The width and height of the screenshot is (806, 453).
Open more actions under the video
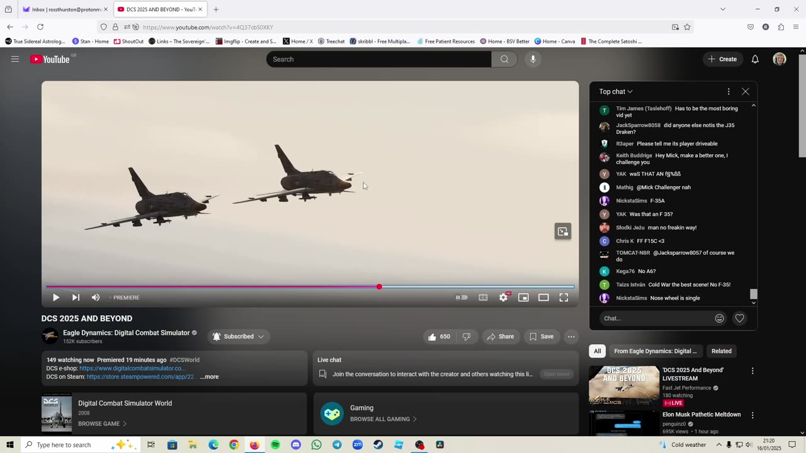coord(571,337)
